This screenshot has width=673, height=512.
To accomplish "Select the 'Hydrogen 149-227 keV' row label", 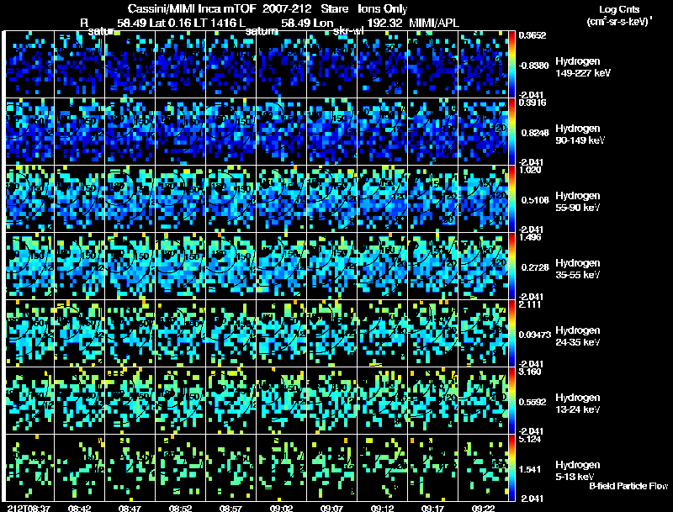I will click(583, 67).
